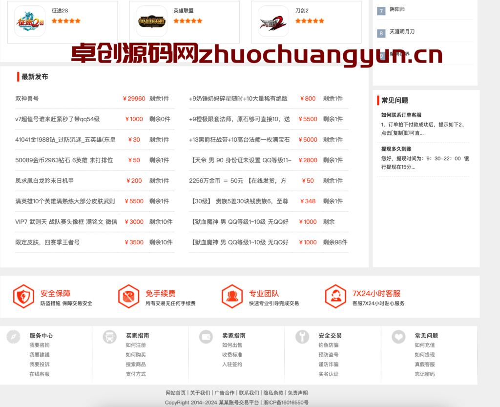Image resolution: width=500 pixels, height=407 pixels.
Task: Open listing +9橙极限套法师
Action: click(x=239, y=119)
